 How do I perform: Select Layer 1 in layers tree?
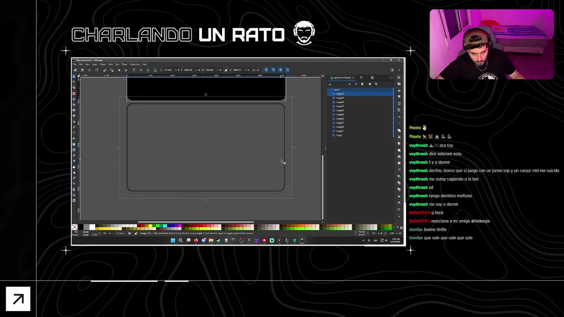pyautogui.click(x=360, y=90)
